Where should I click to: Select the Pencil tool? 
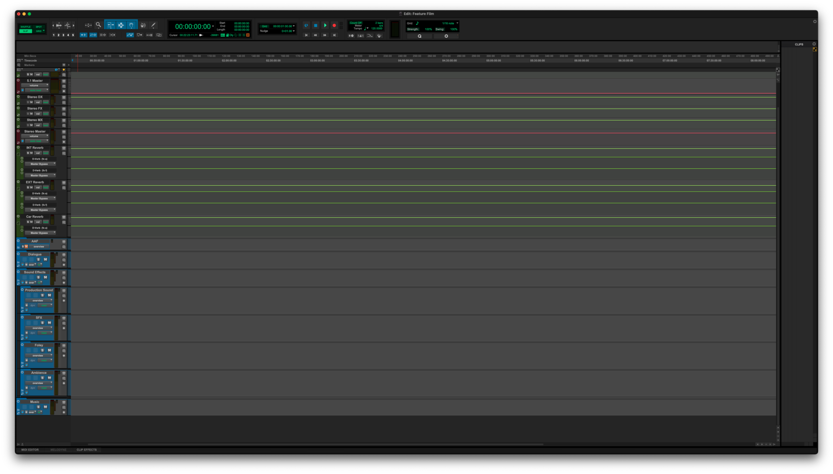[153, 25]
